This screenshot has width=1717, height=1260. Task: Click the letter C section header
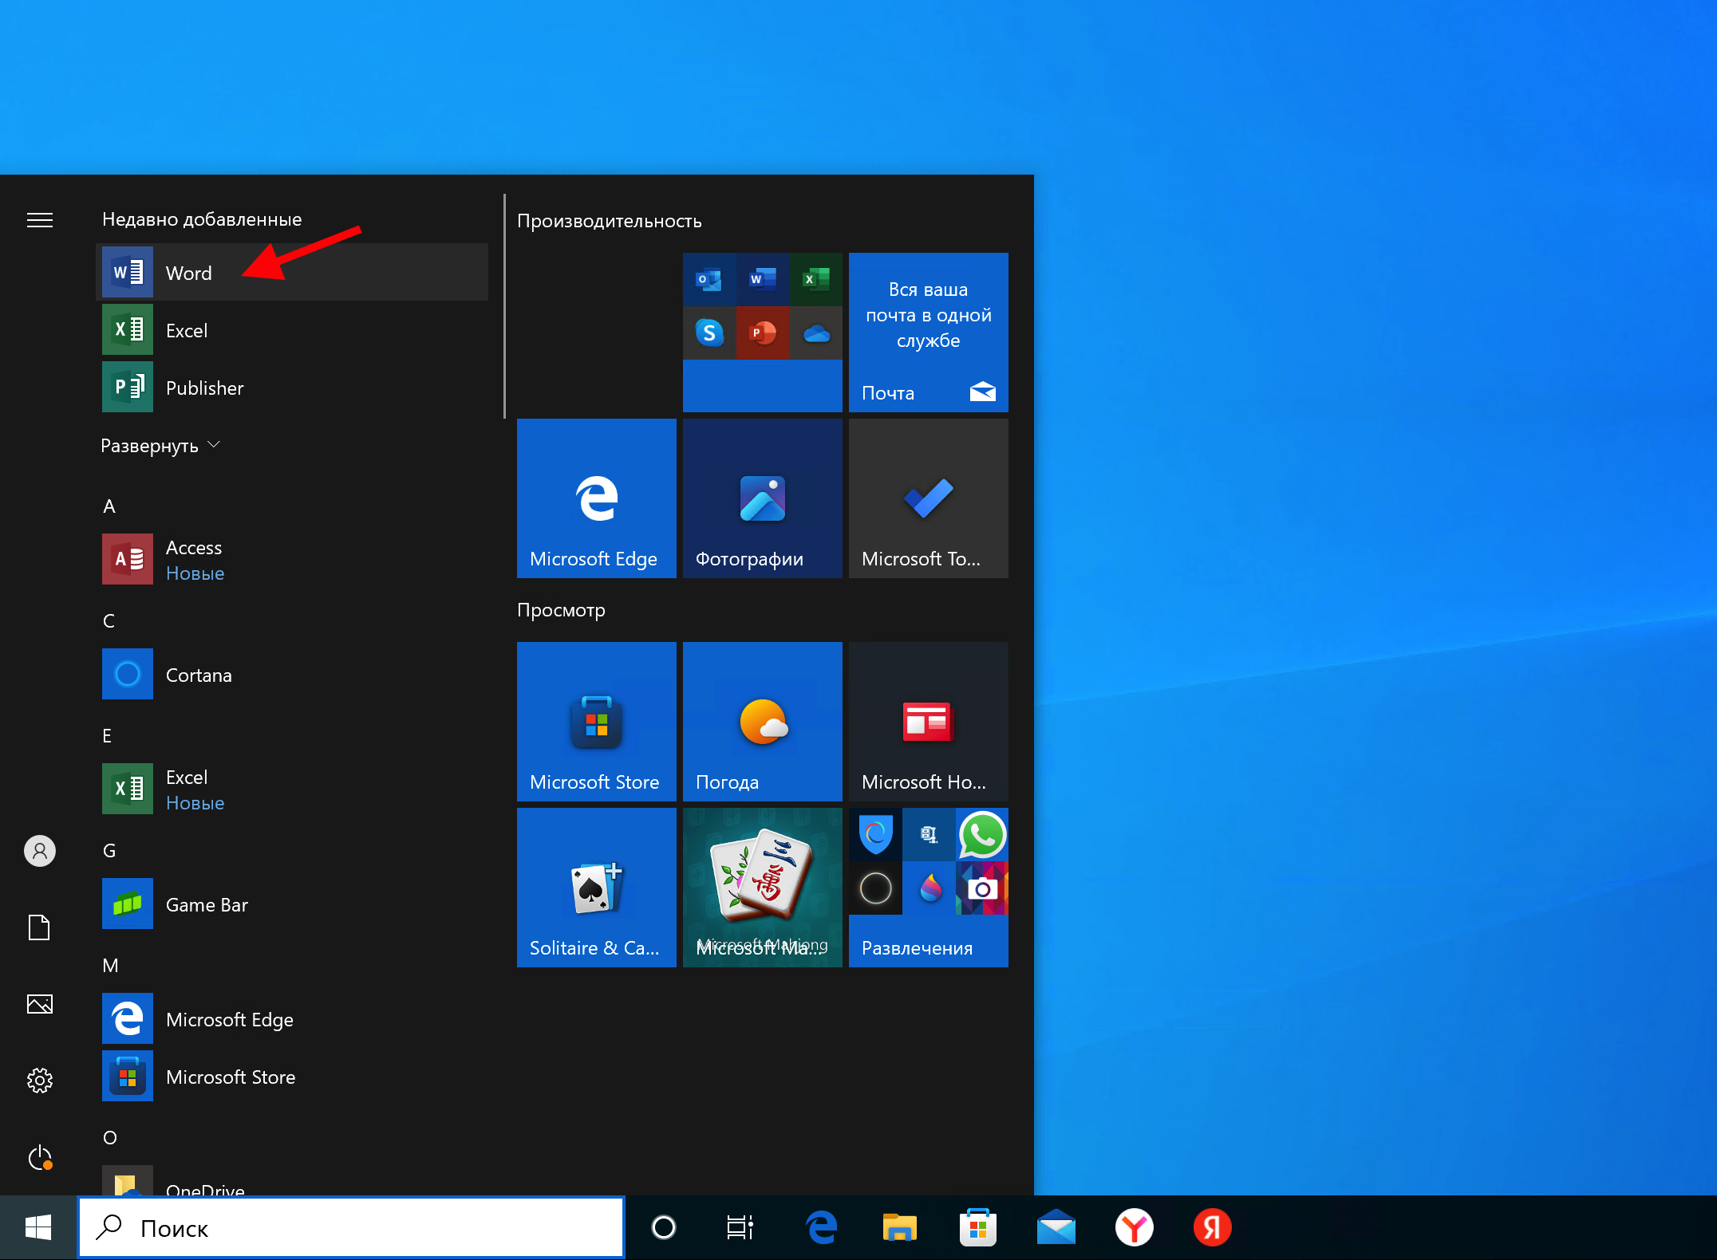pos(109,621)
